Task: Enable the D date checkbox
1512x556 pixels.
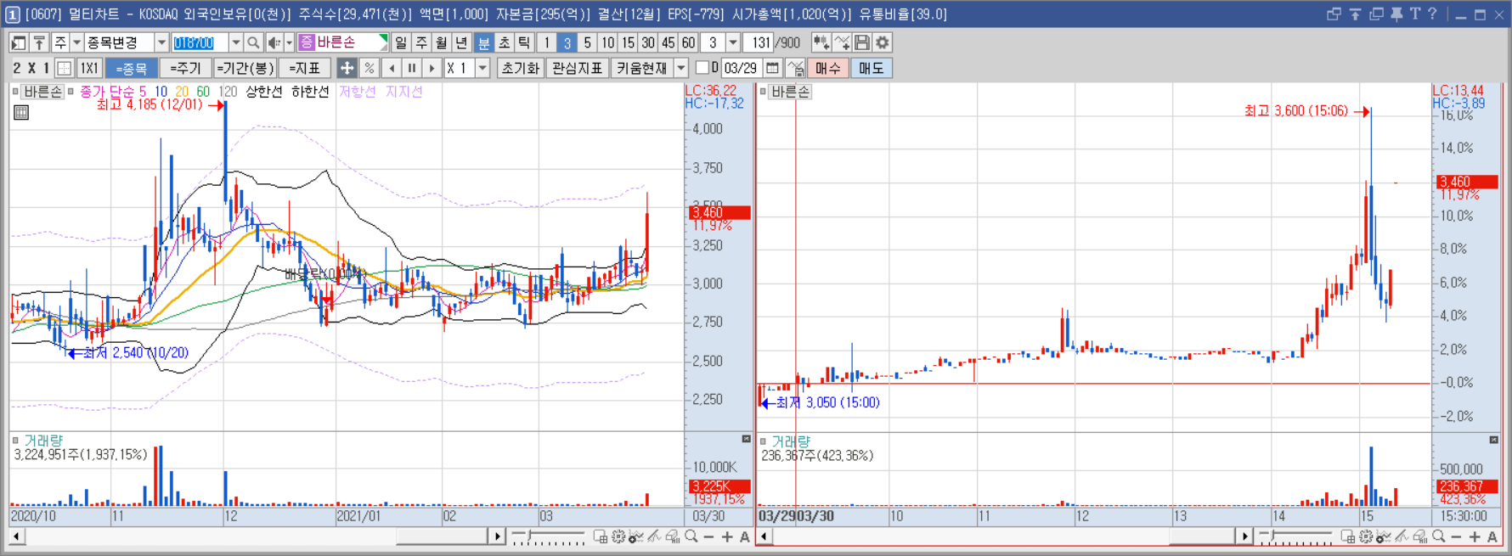Action: tap(702, 68)
